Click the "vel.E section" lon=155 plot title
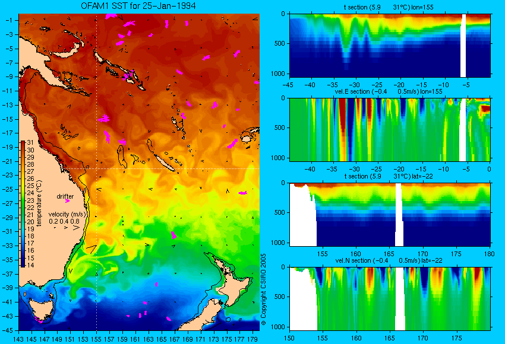This screenshot has height=344, width=505. pos(389,91)
